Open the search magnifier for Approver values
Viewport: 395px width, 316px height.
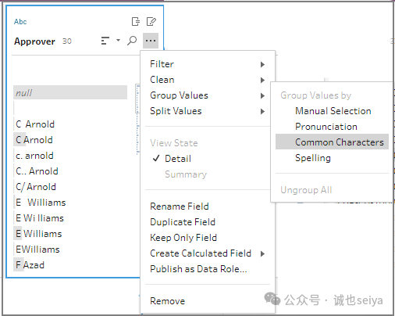coord(132,41)
